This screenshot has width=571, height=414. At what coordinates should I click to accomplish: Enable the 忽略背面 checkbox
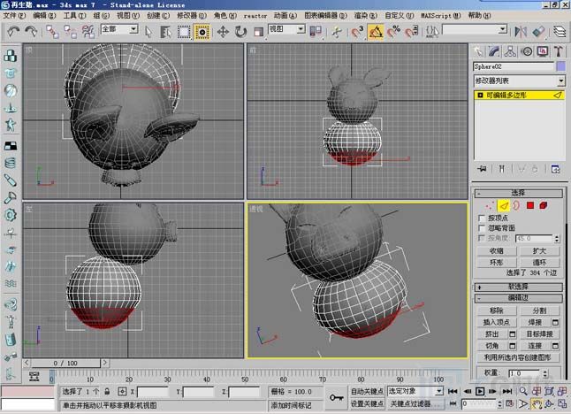[482, 228]
